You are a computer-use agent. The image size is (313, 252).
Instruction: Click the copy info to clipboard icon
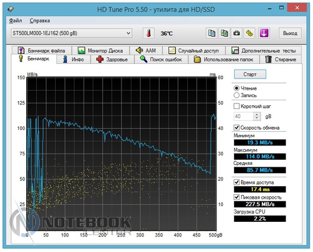[x=212, y=33]
